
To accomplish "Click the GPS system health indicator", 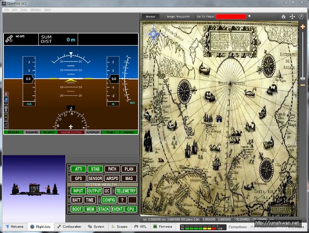I will click(79, 178).
